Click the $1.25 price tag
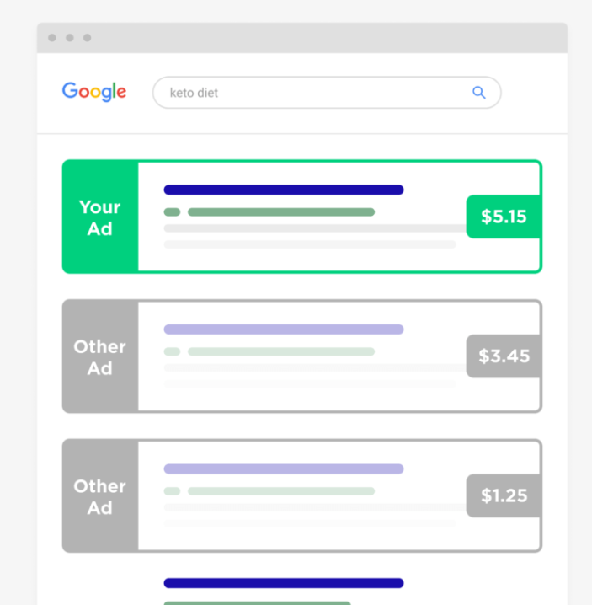The image size is (592, 605). pos(504,495)
